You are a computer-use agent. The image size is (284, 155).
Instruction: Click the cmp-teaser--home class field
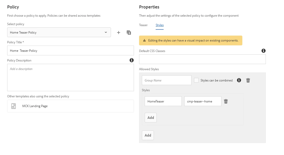tap(203, 101)
